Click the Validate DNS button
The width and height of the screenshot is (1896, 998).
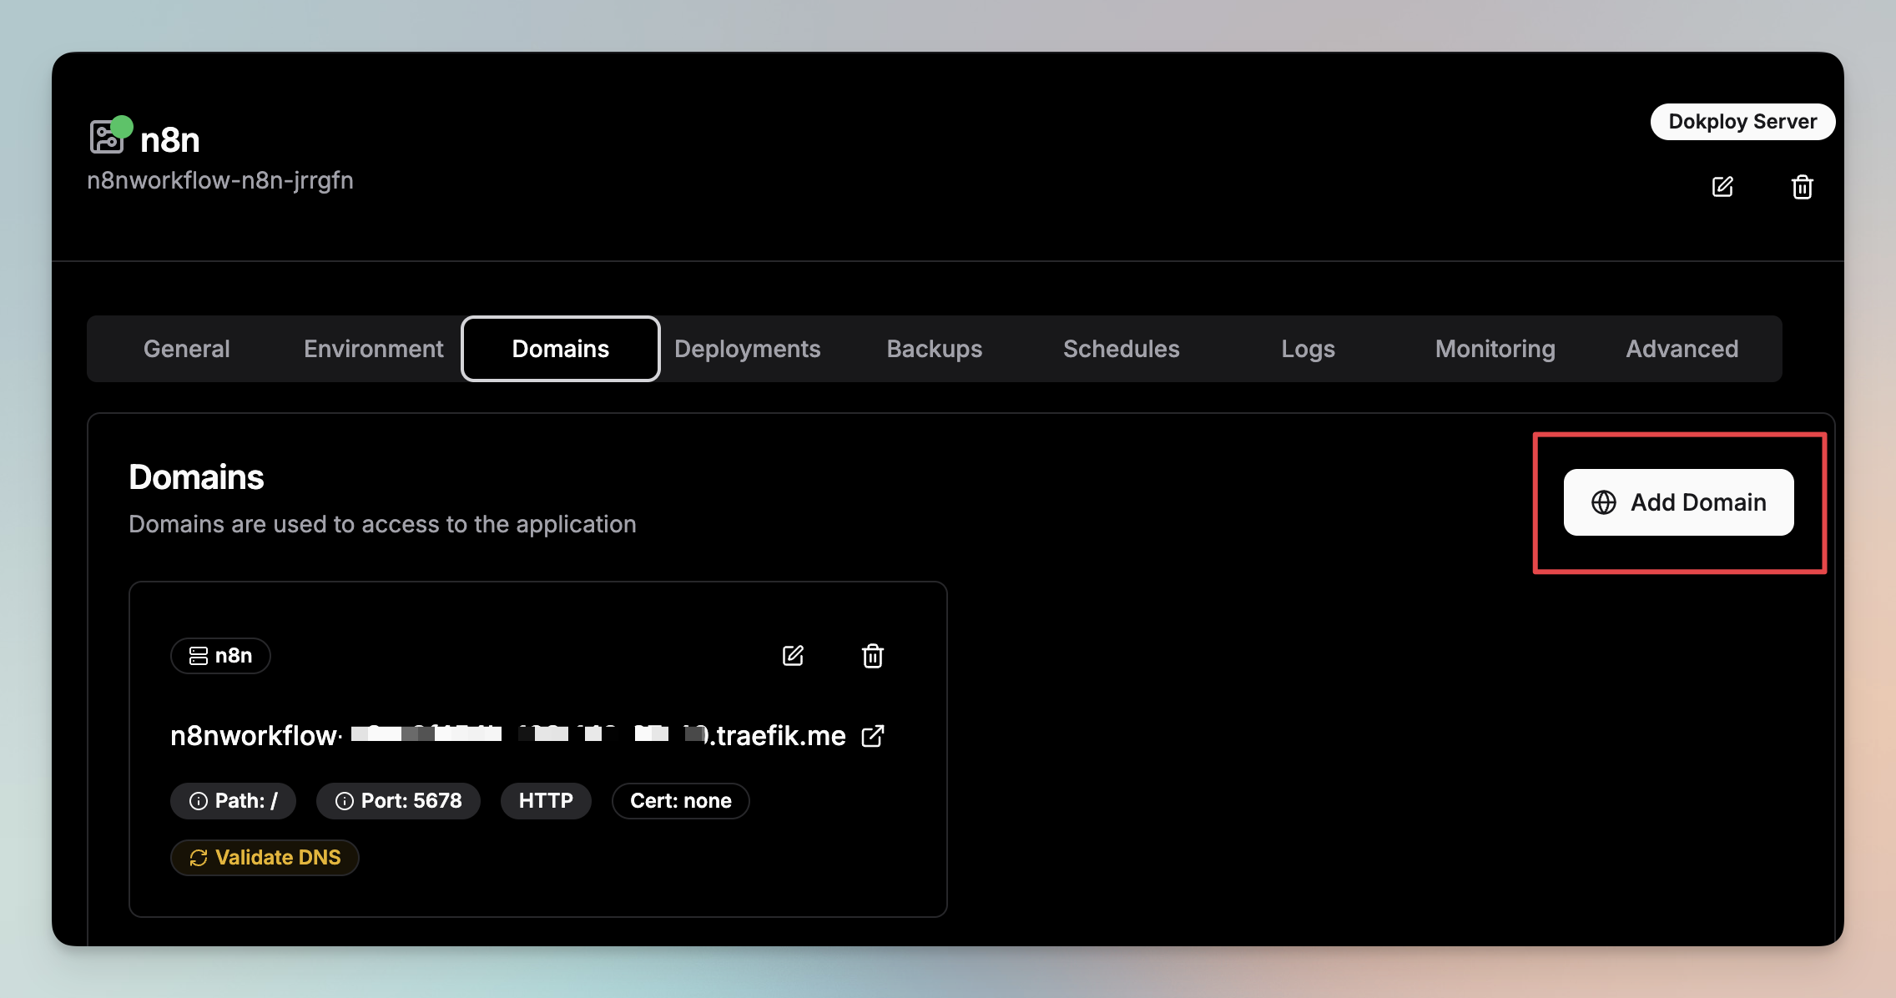265,858
